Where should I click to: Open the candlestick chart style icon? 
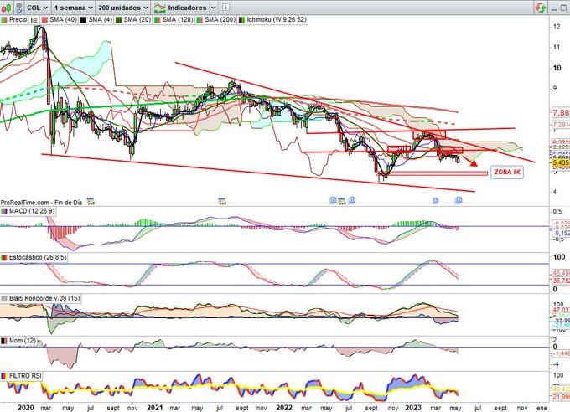tap(6, 8)
